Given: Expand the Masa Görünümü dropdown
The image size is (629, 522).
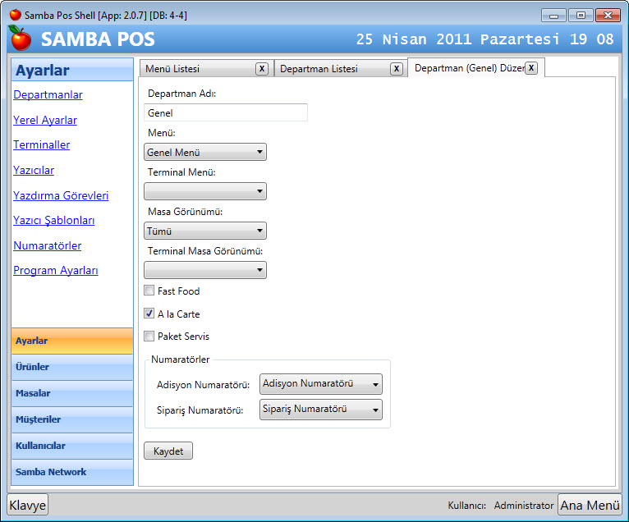Looking at the screenshot, I should 205,231.
